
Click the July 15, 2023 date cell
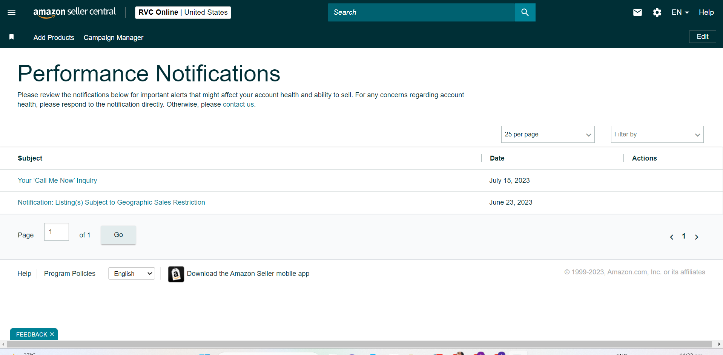pos(509,181)
